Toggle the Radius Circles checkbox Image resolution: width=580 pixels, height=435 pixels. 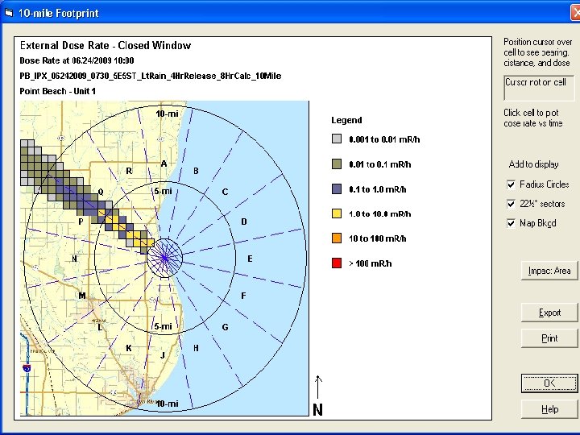(x=512, y=184)
